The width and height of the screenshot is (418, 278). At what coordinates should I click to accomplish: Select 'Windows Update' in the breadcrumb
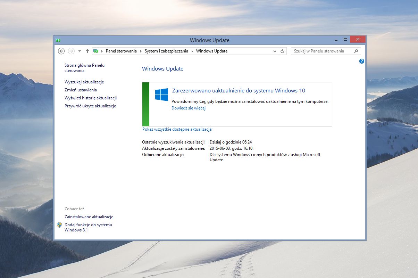tap(212, 51)
